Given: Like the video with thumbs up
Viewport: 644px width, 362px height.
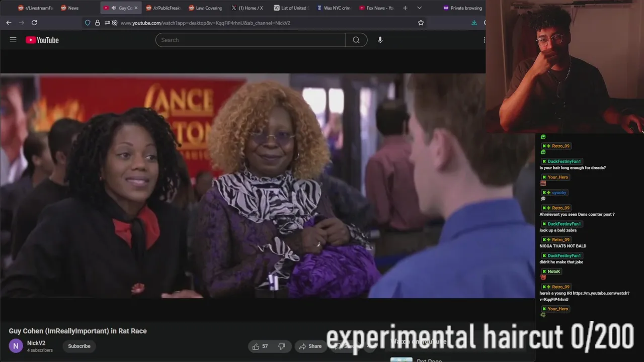Looking at the screenshot, I should click(261, 346).
